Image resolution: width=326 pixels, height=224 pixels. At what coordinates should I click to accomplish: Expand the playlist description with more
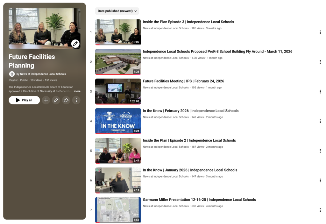point(76,91)
